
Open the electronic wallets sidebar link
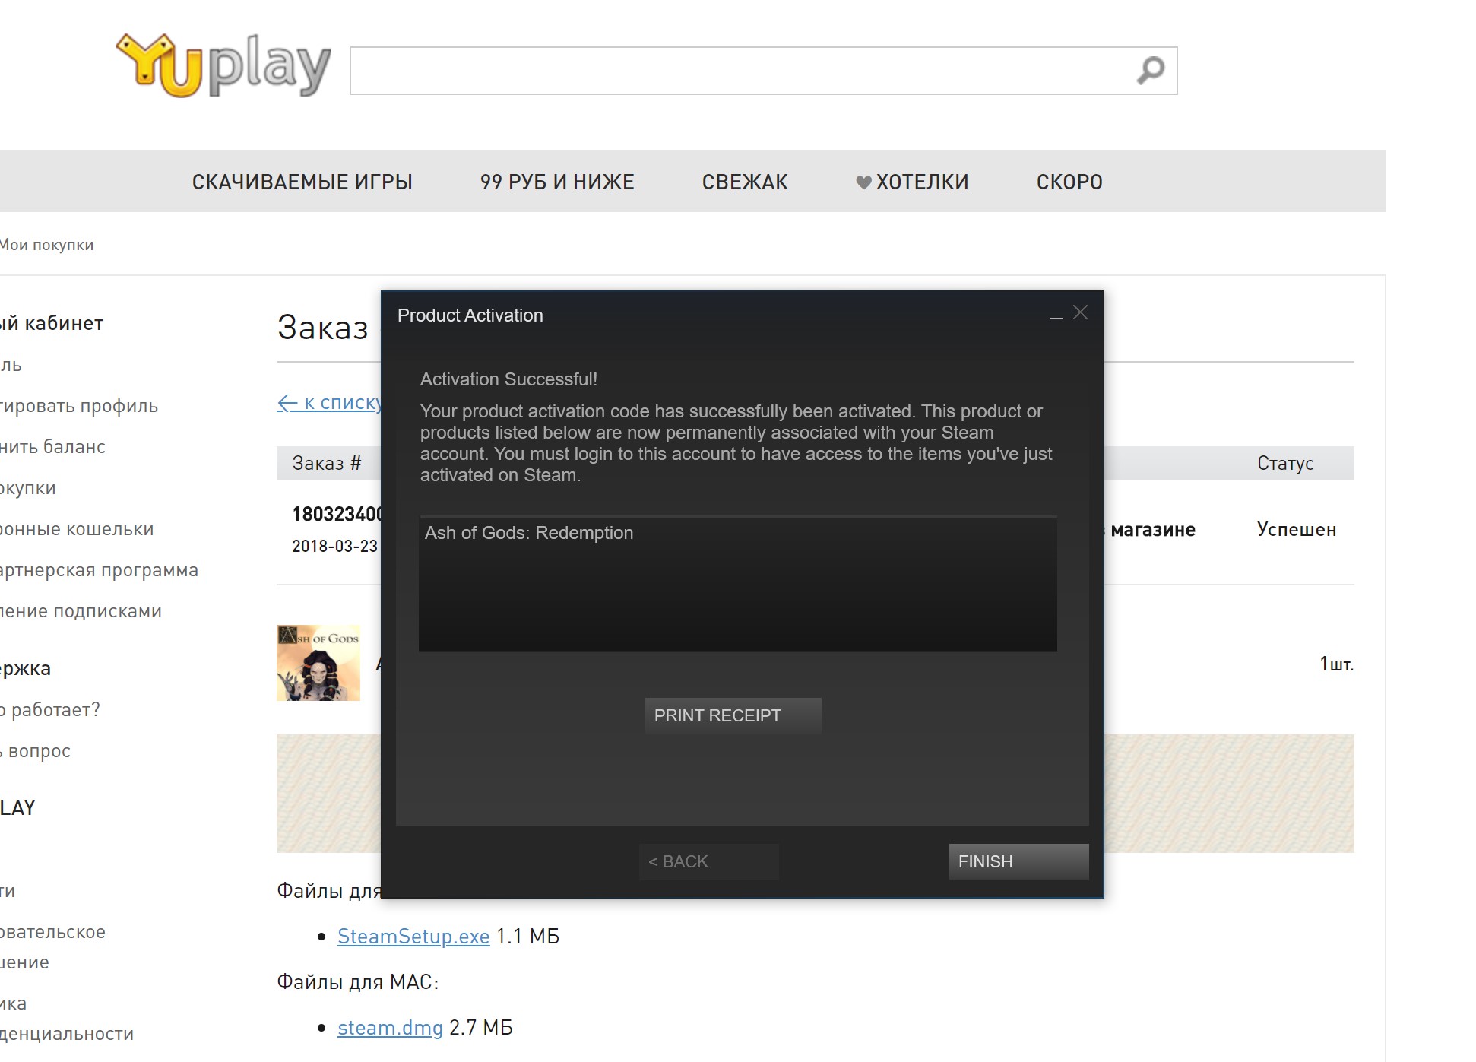pyautogui.click(x=77, y=529)
